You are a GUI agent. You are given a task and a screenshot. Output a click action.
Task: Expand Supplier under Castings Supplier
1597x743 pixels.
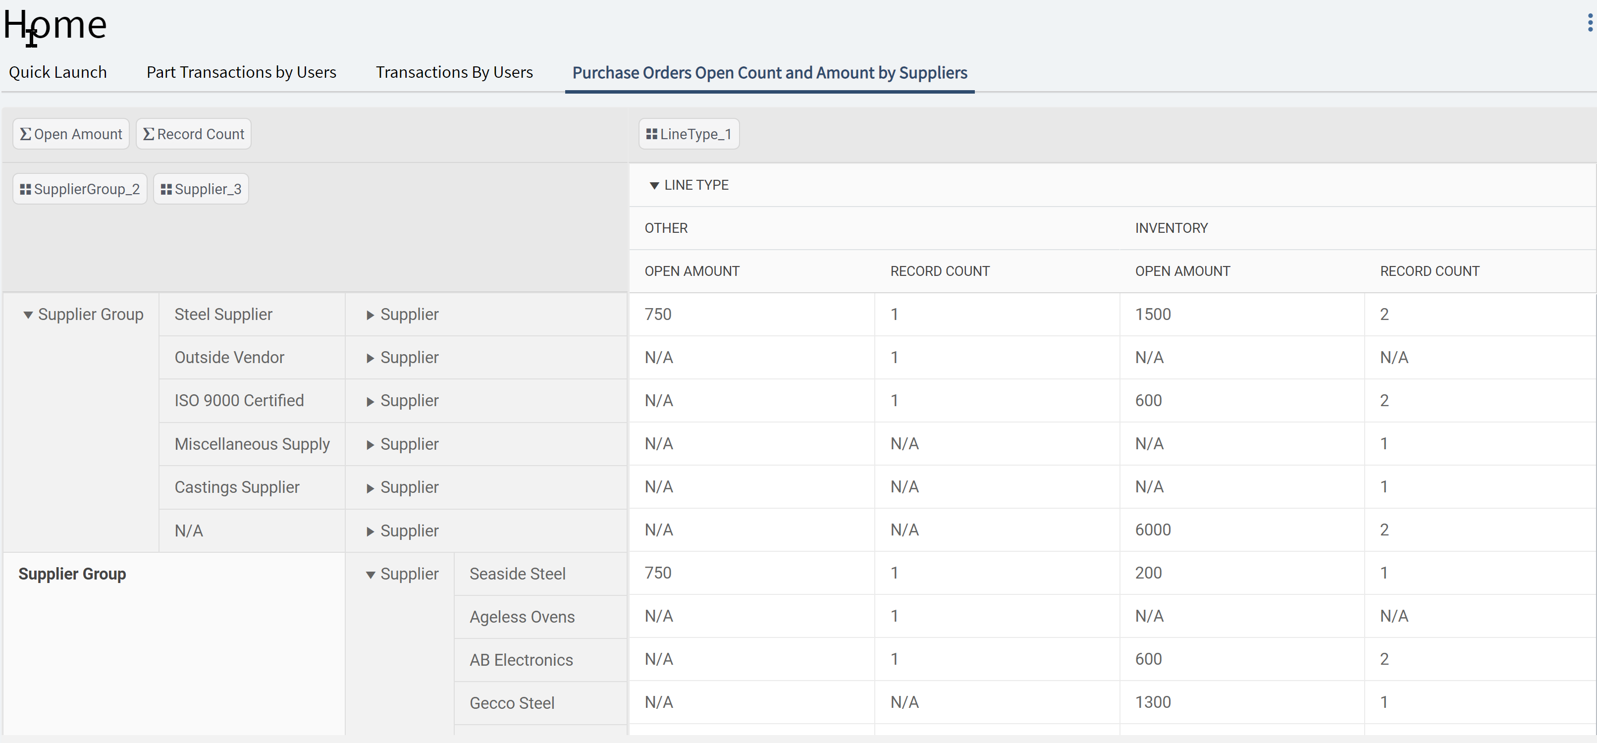370,489
